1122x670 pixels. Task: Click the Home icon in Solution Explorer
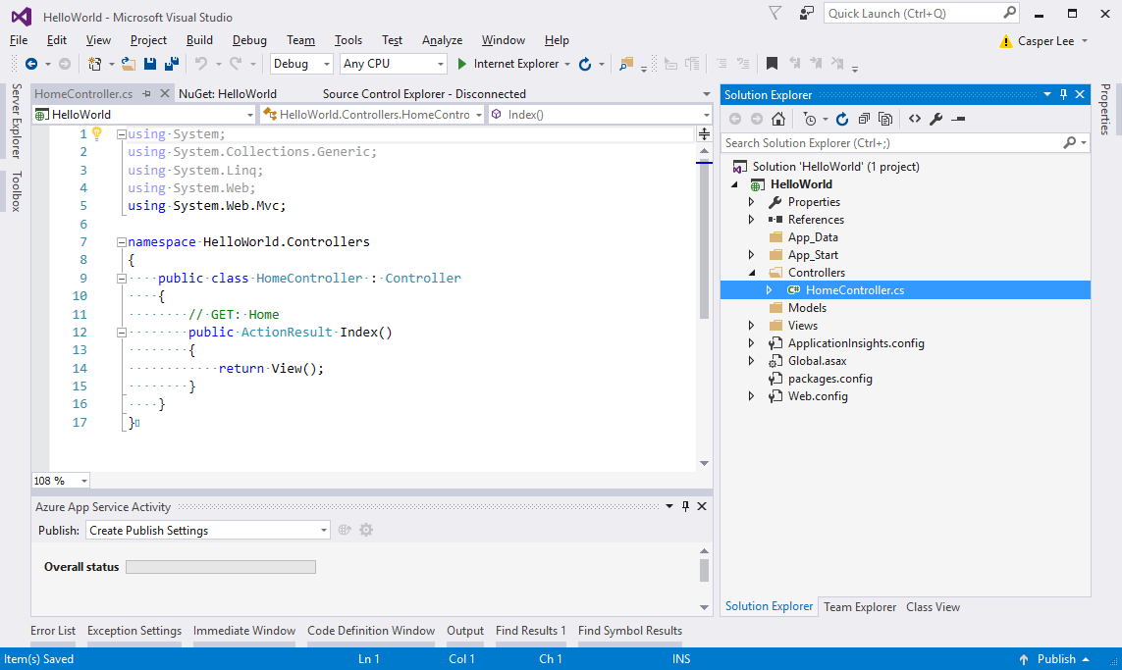(x=777, y=119)
